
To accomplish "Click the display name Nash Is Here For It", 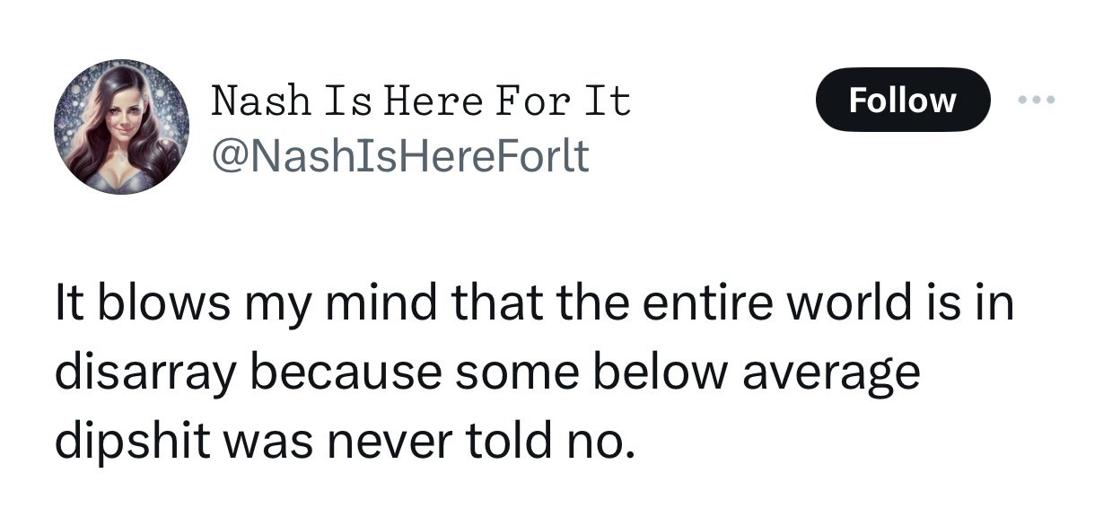I will 420,101.
